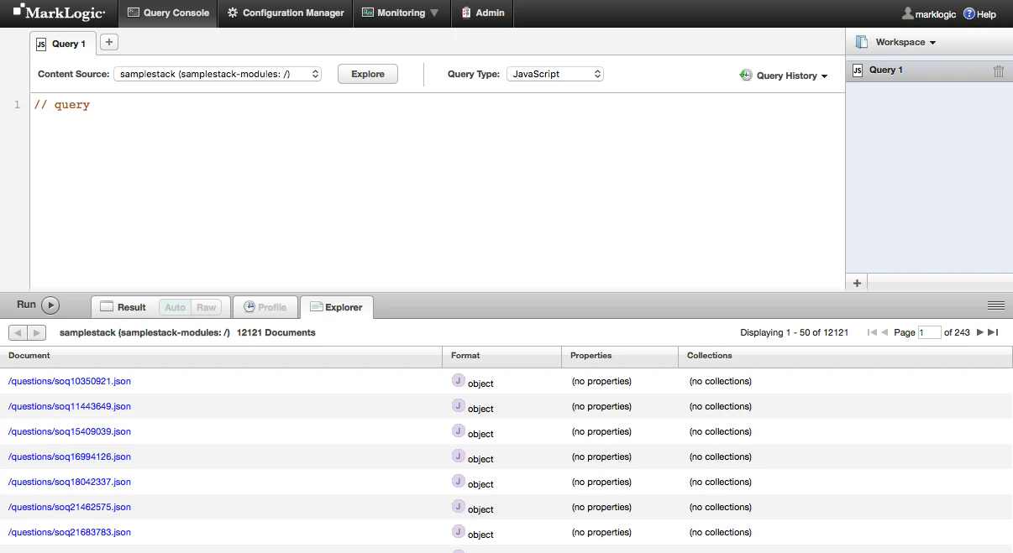Viewport: 1013px width, 553px height.
Task: Select the Explorer tab
Action: pos(337,307)
